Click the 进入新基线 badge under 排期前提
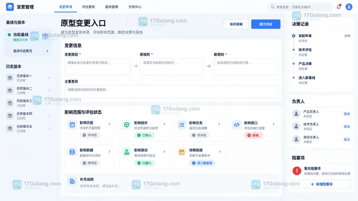The height and width of the screenshot is (201, 358). pos(202,163)
